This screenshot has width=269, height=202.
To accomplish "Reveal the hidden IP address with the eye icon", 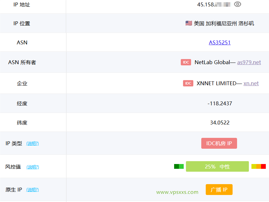I will 238,4.
